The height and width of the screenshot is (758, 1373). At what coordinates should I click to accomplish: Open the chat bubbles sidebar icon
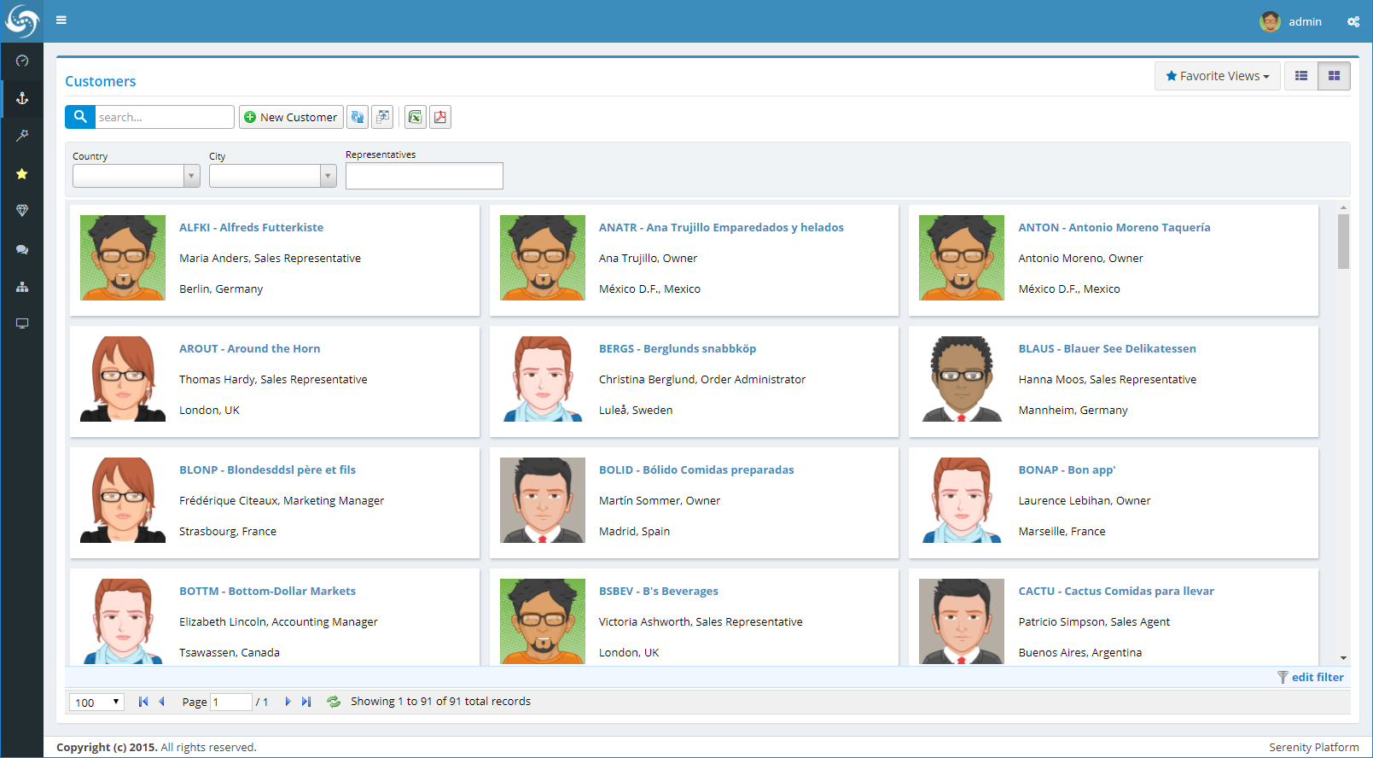click(x=22, y=250)
